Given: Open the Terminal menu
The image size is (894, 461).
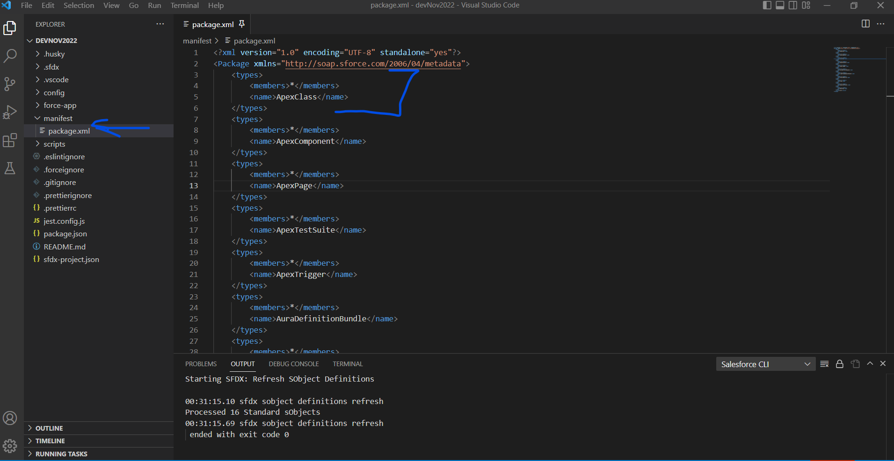Looking at the screenshot, I should pyautogui.click(x=184, y=5).
